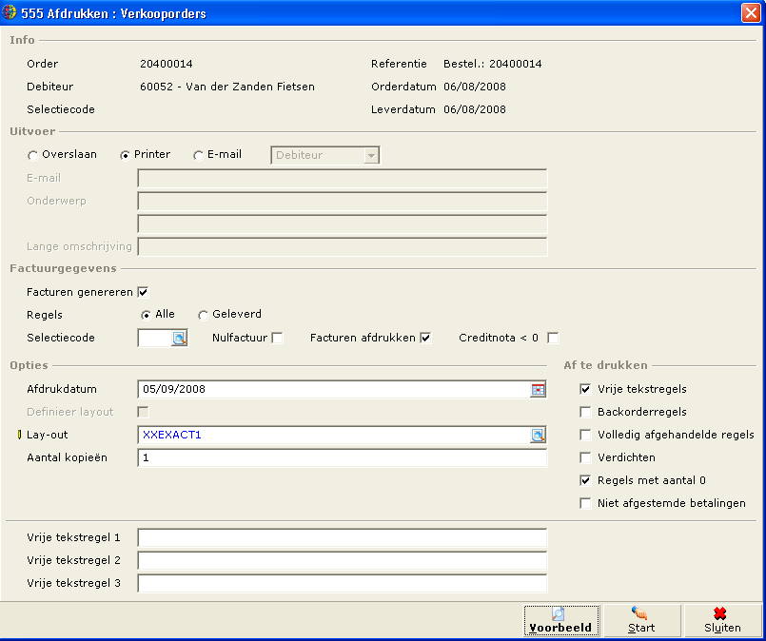The image size is (766, 641).
Task: Click the Leverdatum value 06/08/2008
Action: click(x=475, y=109)
